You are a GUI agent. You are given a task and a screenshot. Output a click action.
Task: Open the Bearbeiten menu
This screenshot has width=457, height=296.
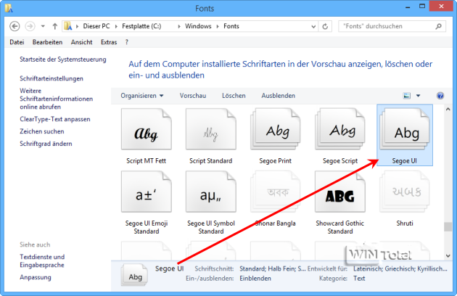[47, 42]
